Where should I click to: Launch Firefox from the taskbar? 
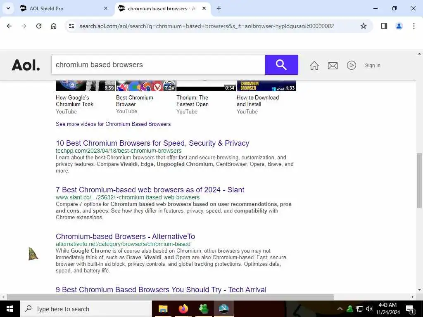click(x=183, y=309)
